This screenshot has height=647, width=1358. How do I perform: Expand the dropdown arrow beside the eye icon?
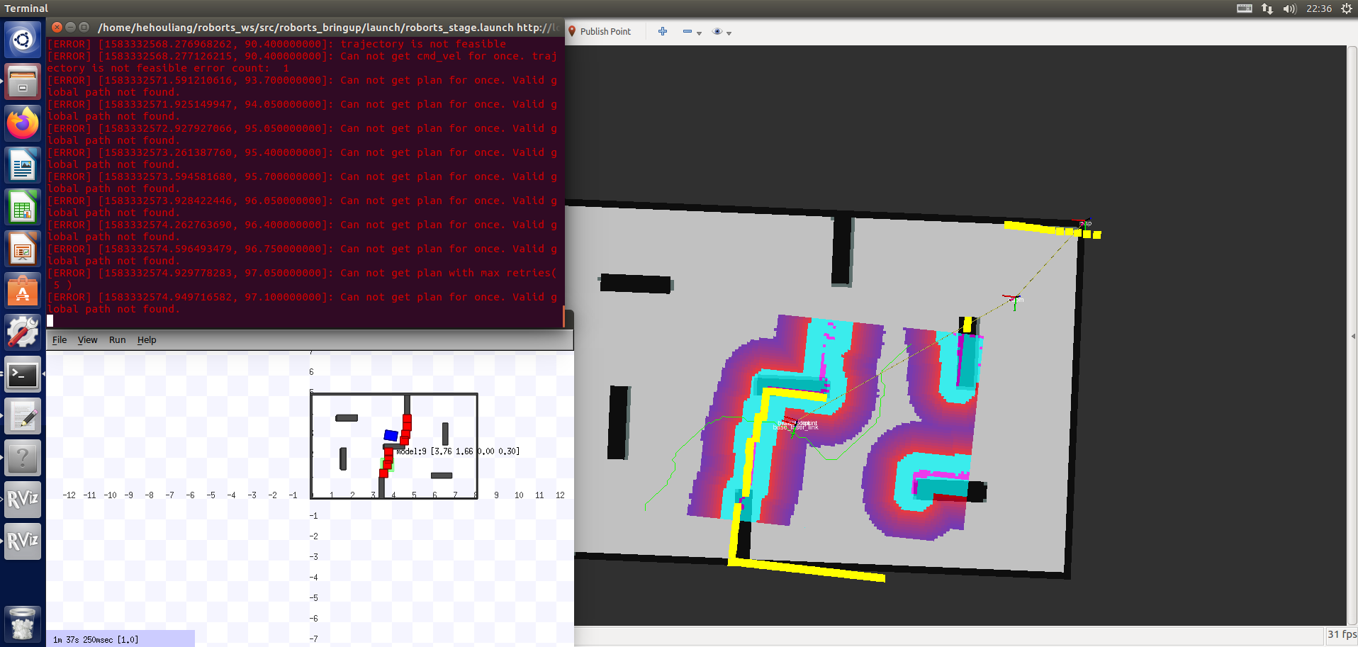point(729,33)
